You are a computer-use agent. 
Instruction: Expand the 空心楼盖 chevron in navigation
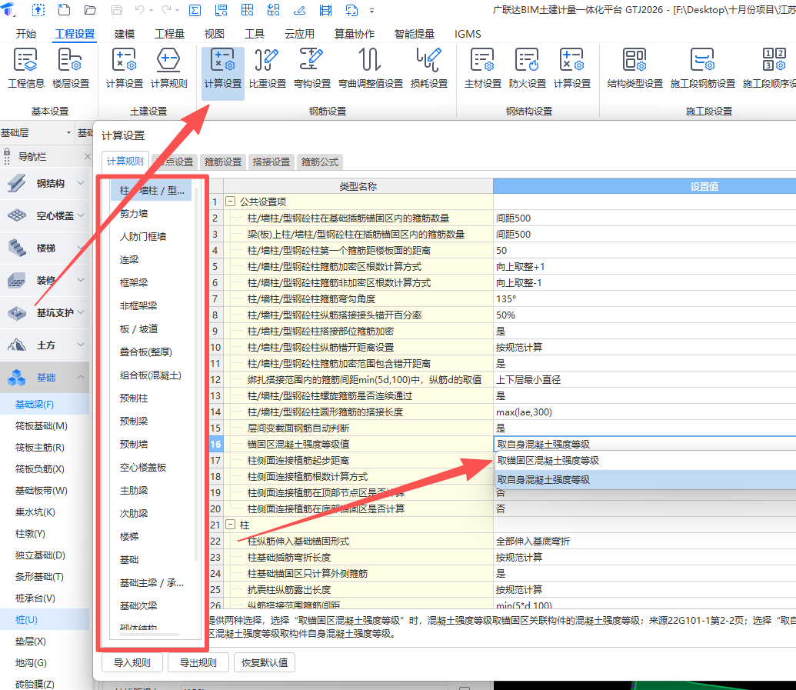pyautogui.click(x=81, y=215)
